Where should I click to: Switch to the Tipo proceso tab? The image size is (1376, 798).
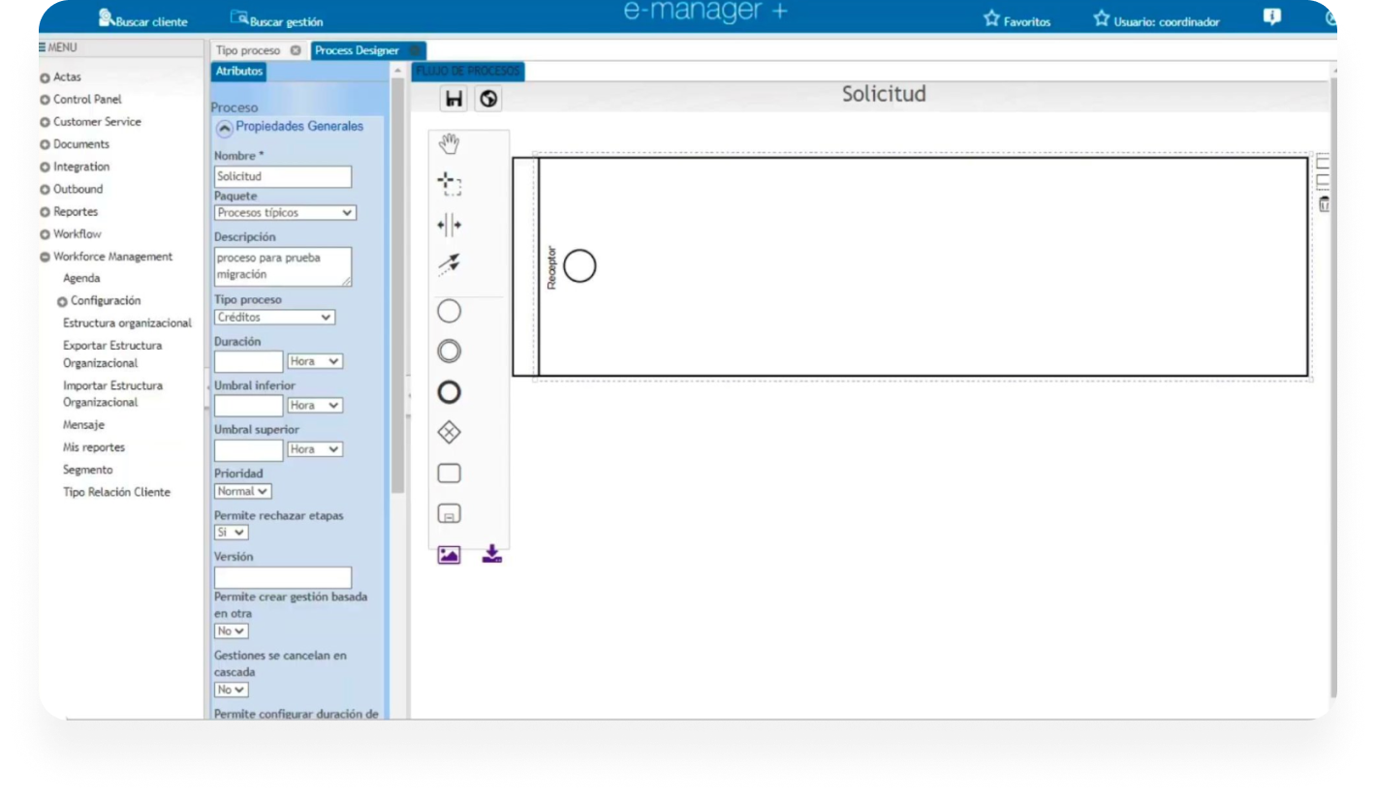pos(248,50)
